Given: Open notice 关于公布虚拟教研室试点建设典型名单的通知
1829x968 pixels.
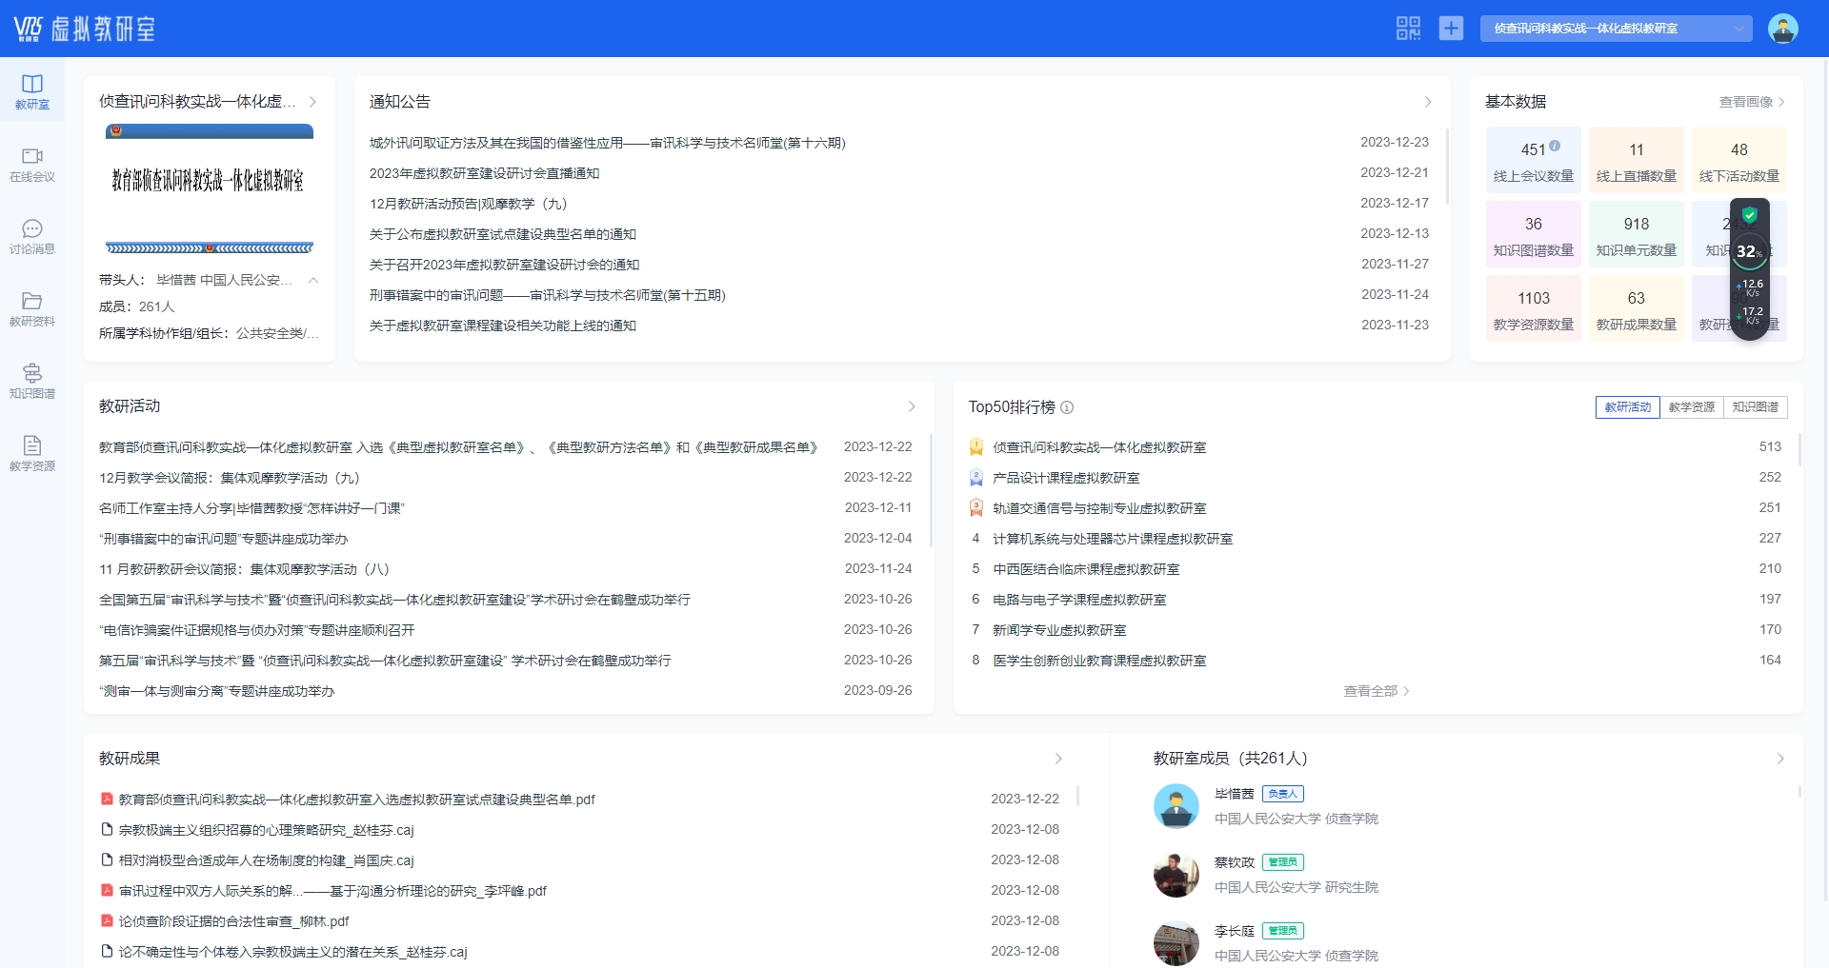Looking at the screenshot, I should point(503,234).
